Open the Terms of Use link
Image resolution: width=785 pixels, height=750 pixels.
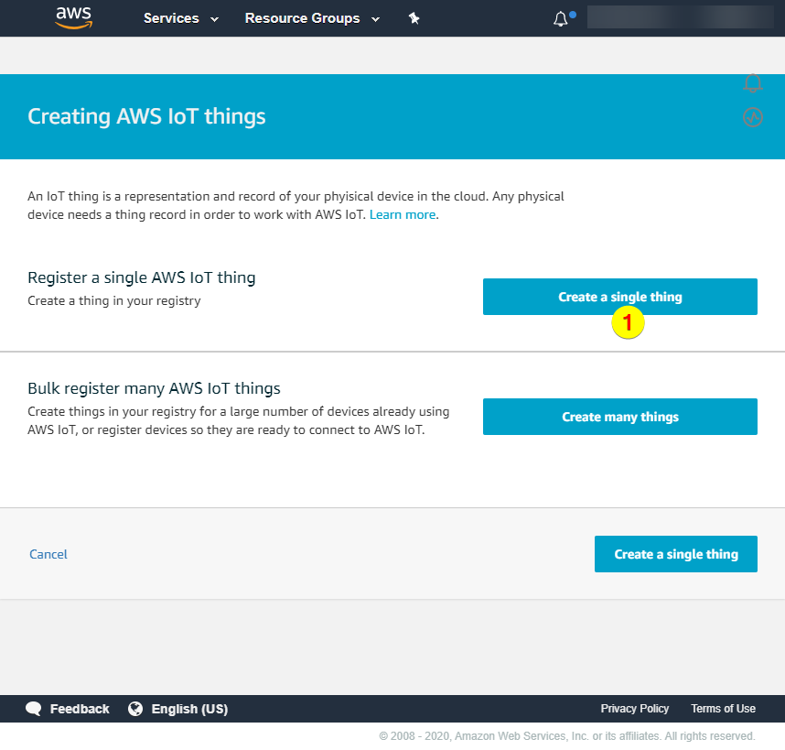pyautogui.click(x=723, y=709)
